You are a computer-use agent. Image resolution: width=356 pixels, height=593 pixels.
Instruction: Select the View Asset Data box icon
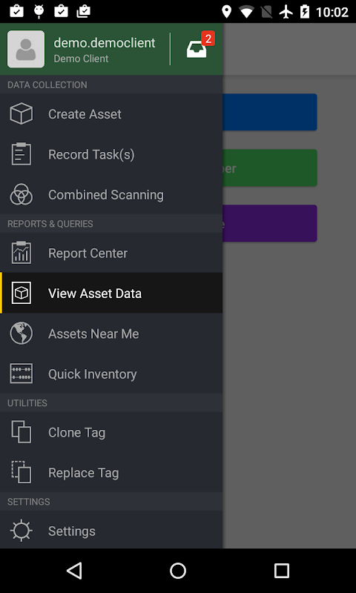(22, 293)
